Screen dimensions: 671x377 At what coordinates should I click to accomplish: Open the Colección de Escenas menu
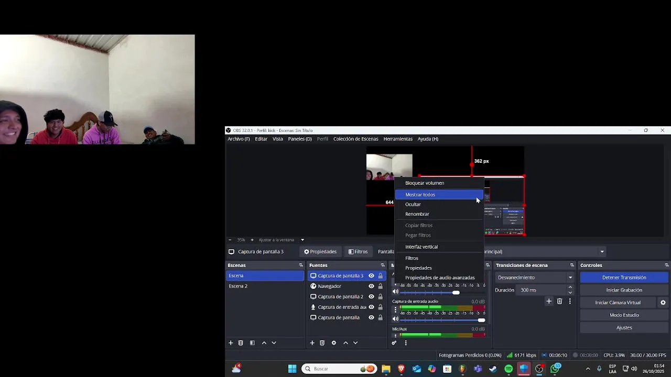(x=355, y=139)
